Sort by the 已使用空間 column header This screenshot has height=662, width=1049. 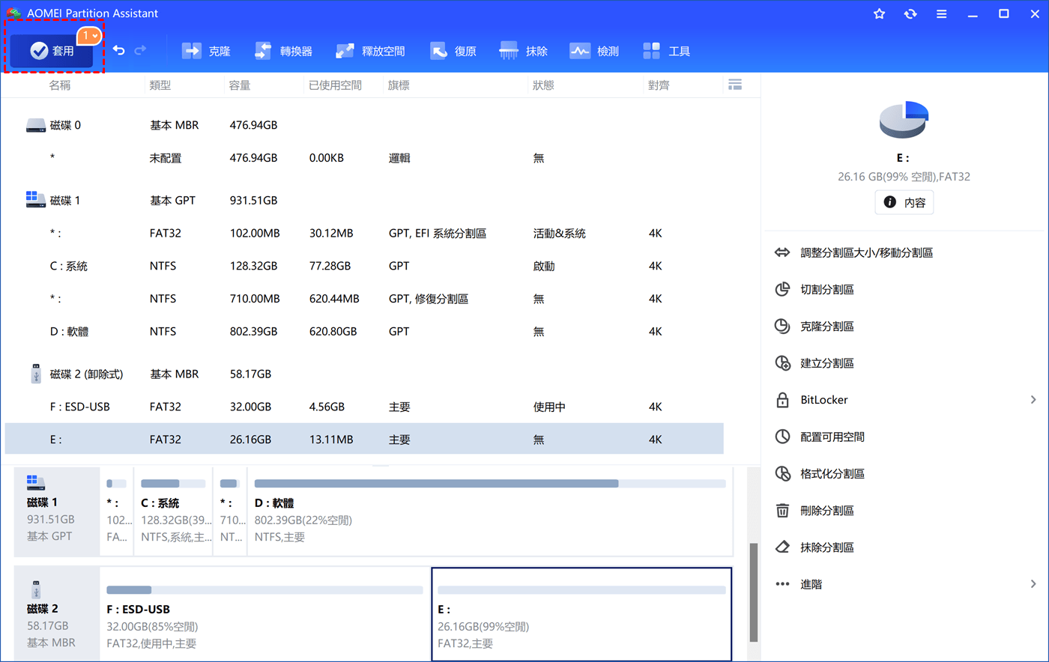[x=335, y=85]
